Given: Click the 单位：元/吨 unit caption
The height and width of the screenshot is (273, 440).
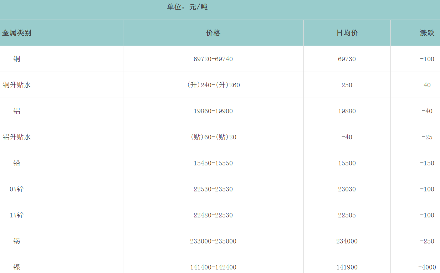Looking at the screenshot, I should pos(187,7).
